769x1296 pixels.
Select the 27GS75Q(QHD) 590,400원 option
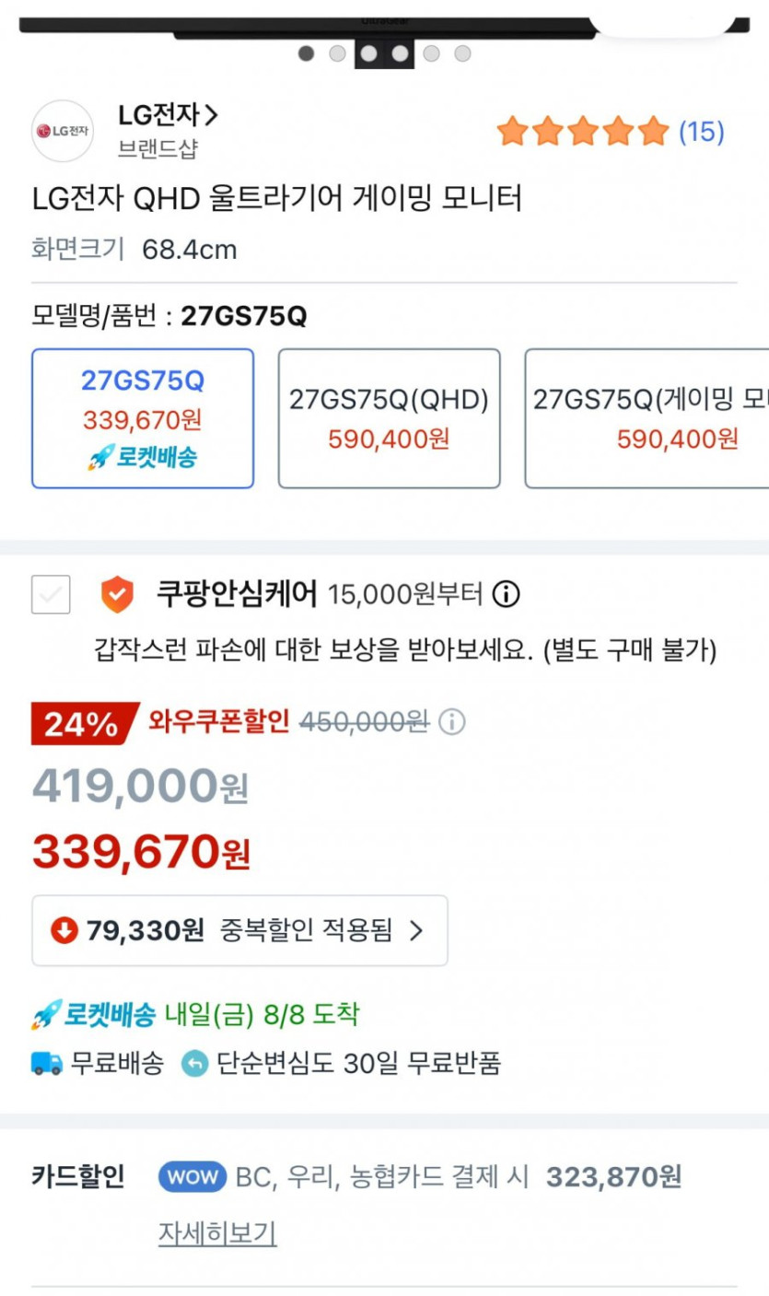pyautogui.click(x=389, y=418)
